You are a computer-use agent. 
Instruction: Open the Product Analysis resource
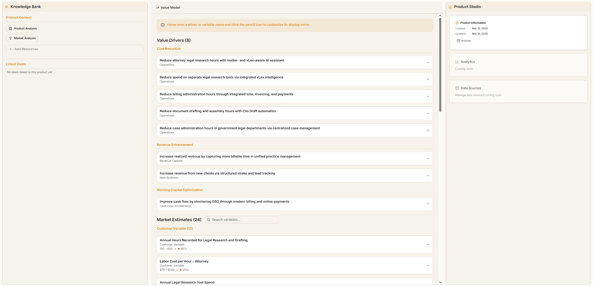23,29
